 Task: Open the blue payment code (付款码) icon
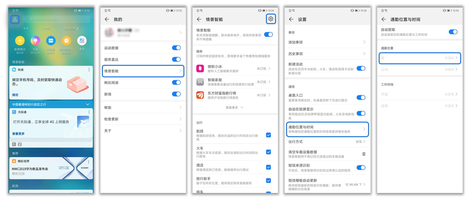click(51, 41)
